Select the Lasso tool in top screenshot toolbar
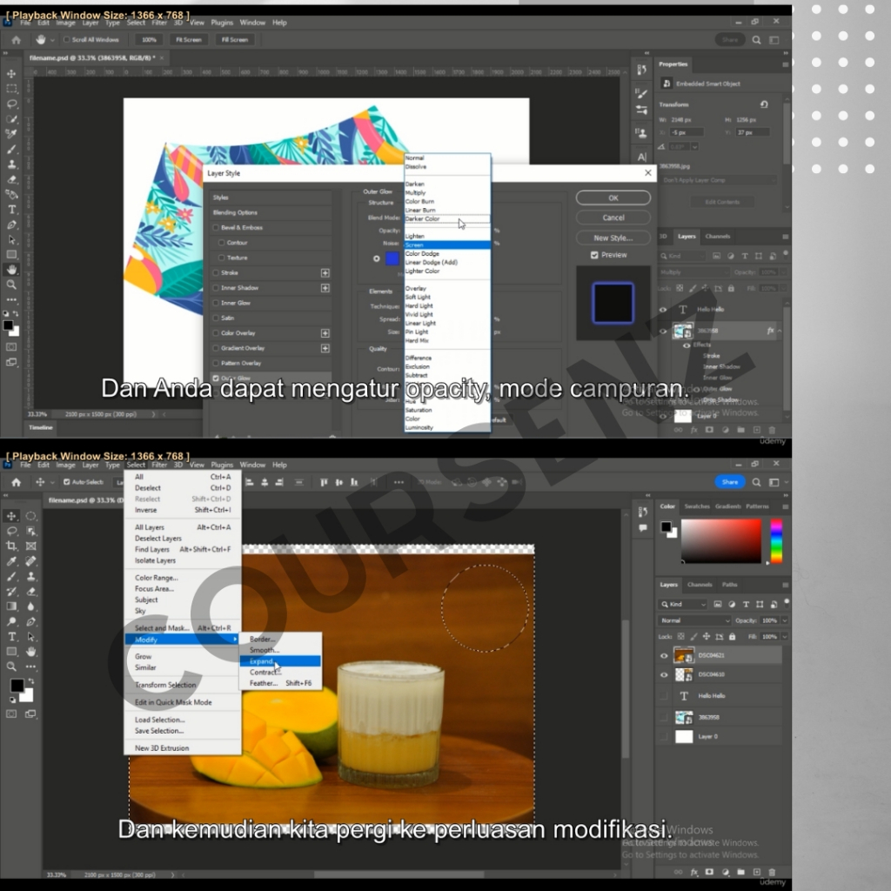 tap(11, 104)
